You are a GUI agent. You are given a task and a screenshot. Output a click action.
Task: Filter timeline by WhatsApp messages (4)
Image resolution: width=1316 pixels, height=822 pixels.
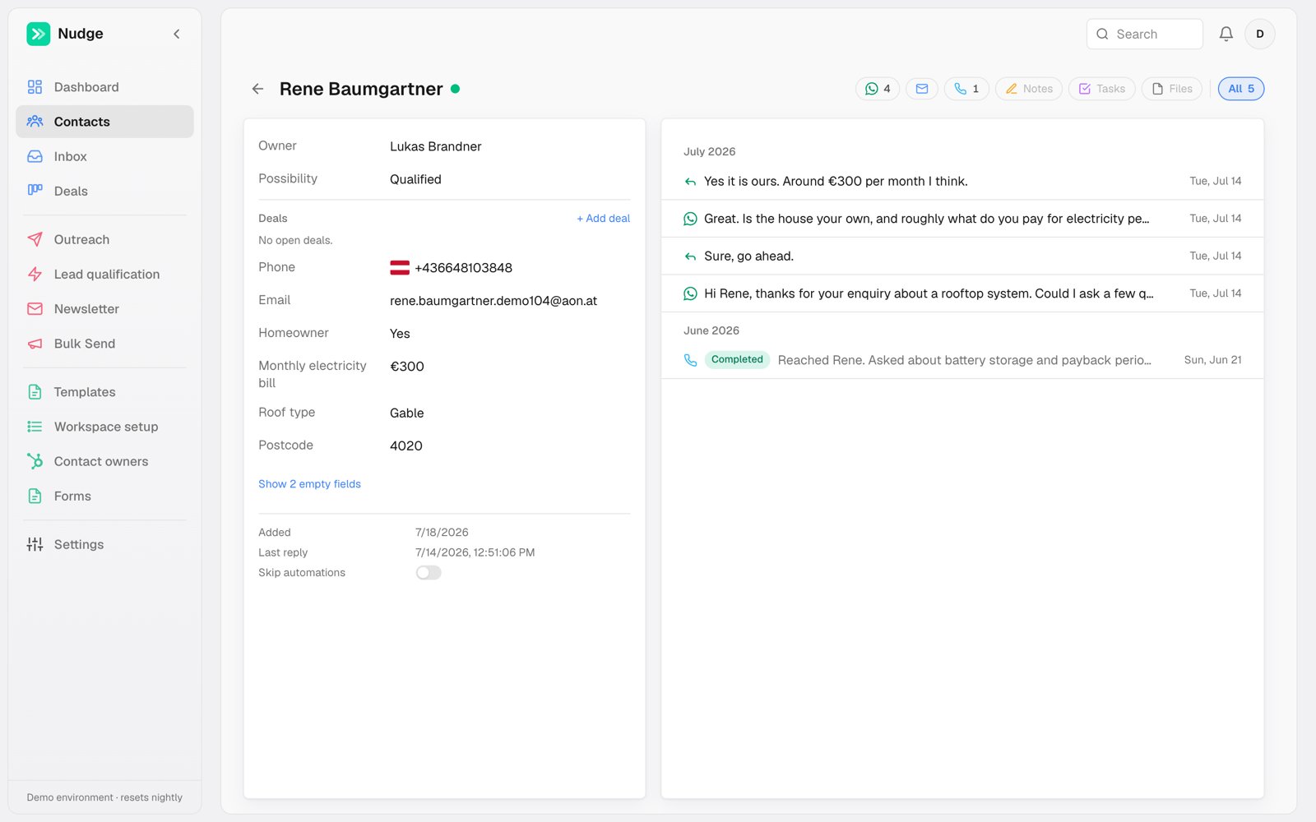(878, 89)
